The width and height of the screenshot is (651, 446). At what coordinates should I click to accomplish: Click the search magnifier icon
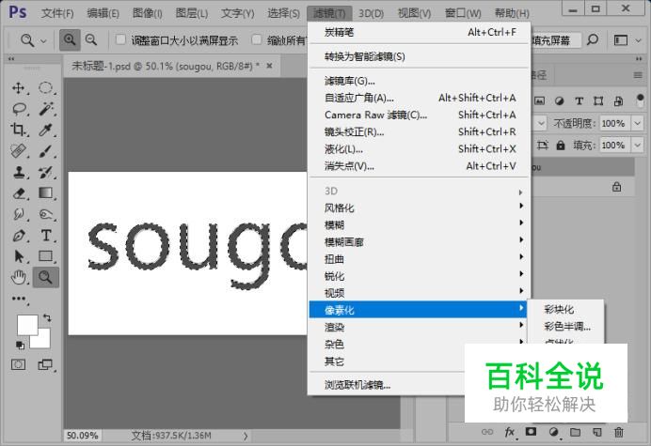click(593, 40)
